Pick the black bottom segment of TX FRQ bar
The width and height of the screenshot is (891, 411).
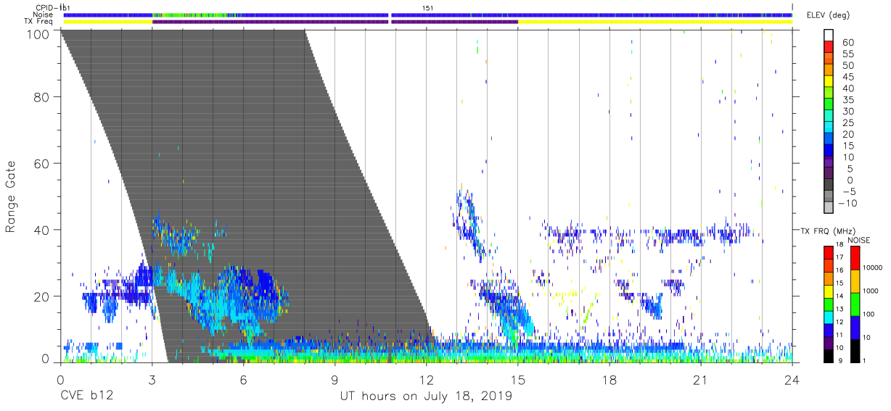point(827,355)
